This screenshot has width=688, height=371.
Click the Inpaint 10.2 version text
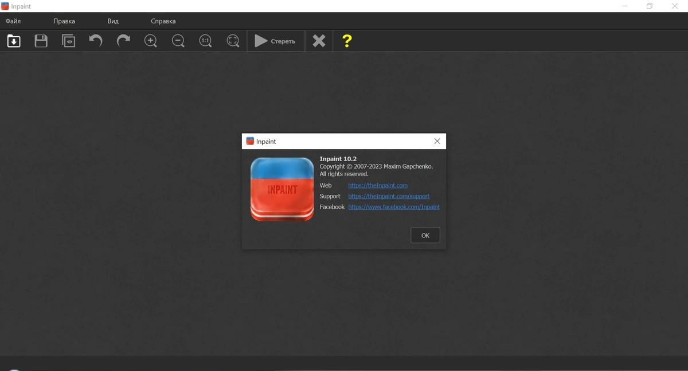(x=338, y=159)
